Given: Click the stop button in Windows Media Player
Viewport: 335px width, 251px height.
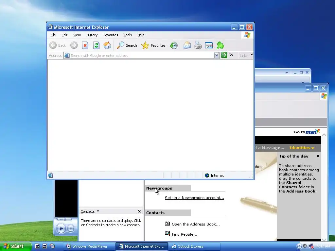Looking at the screenshot, I should (x=71, y=228).
